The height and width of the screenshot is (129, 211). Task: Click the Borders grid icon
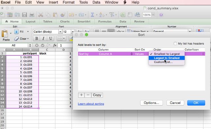60,39
